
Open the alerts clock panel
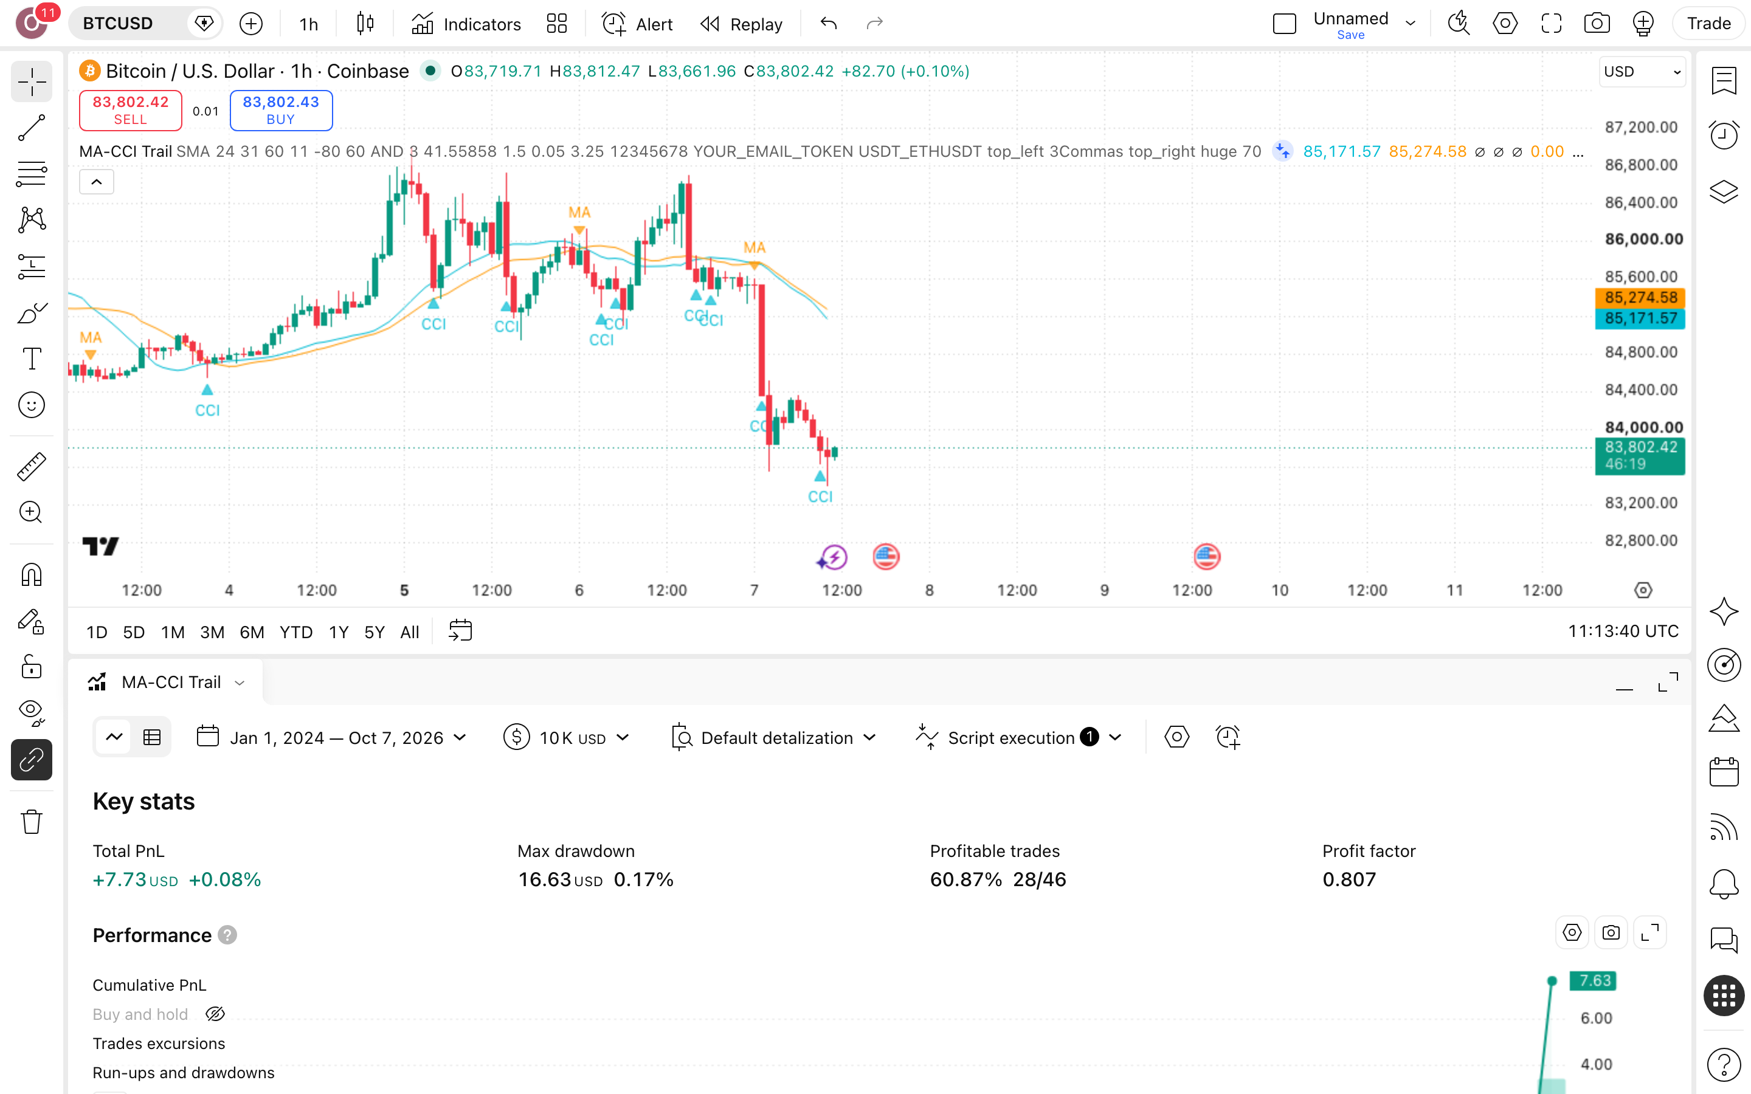1724,136
